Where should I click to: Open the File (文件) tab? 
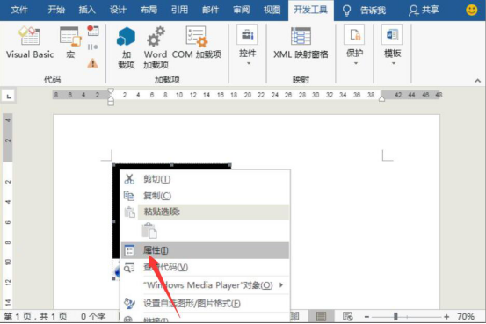coord(19,11)
